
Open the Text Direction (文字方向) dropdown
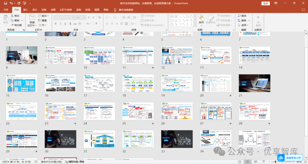(x=149, y=16)
